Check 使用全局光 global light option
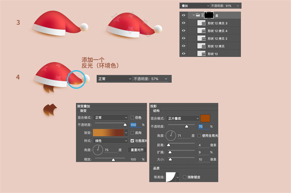This screenshot has width=291, height=193. (x=199, y=135)
